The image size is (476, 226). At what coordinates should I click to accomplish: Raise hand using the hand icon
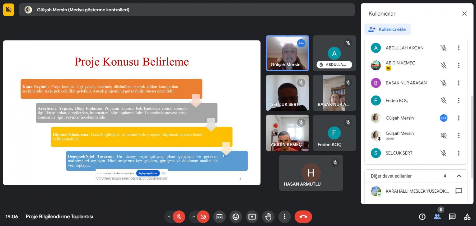(x=268, y=217)
